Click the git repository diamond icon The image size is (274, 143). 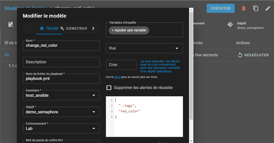[230, 24]
